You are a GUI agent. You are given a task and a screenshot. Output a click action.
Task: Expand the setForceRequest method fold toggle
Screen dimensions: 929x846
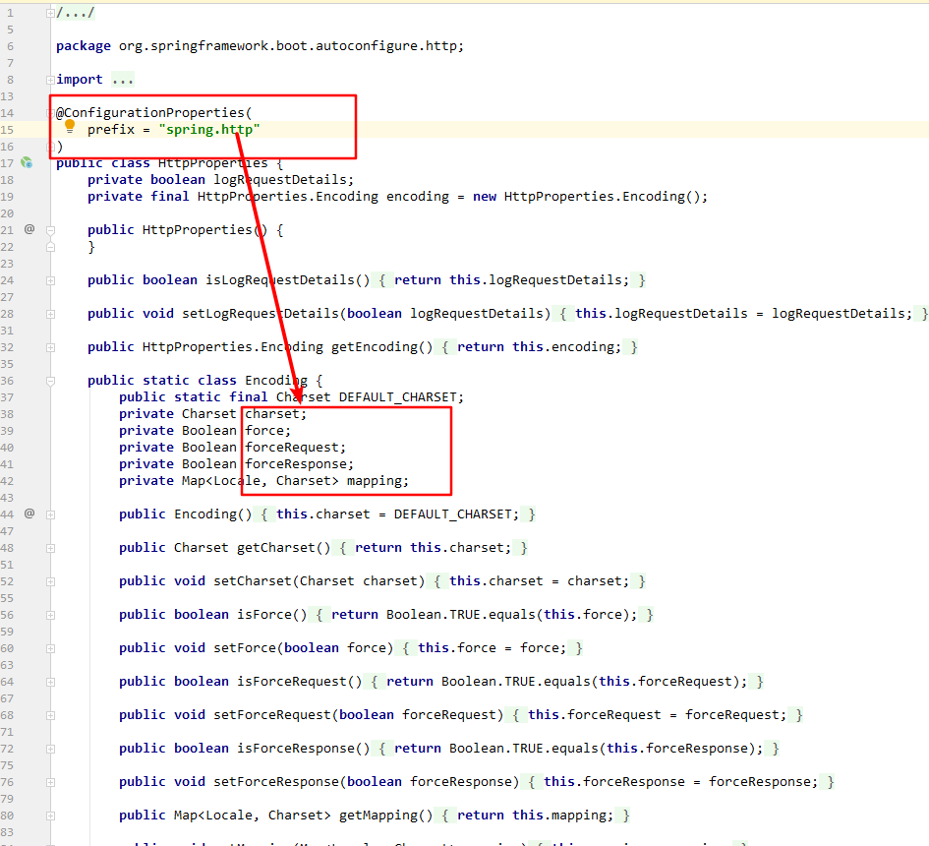pos(50,714)
